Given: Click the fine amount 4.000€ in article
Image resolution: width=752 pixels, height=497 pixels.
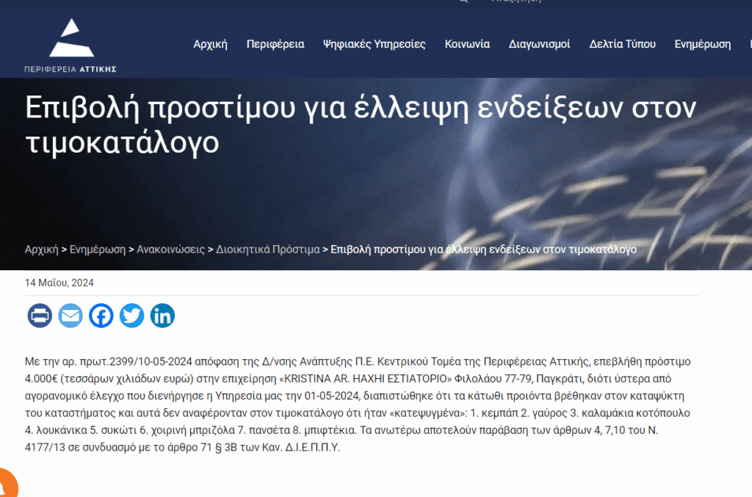Looking at the screenshot, I should (41, 379).
